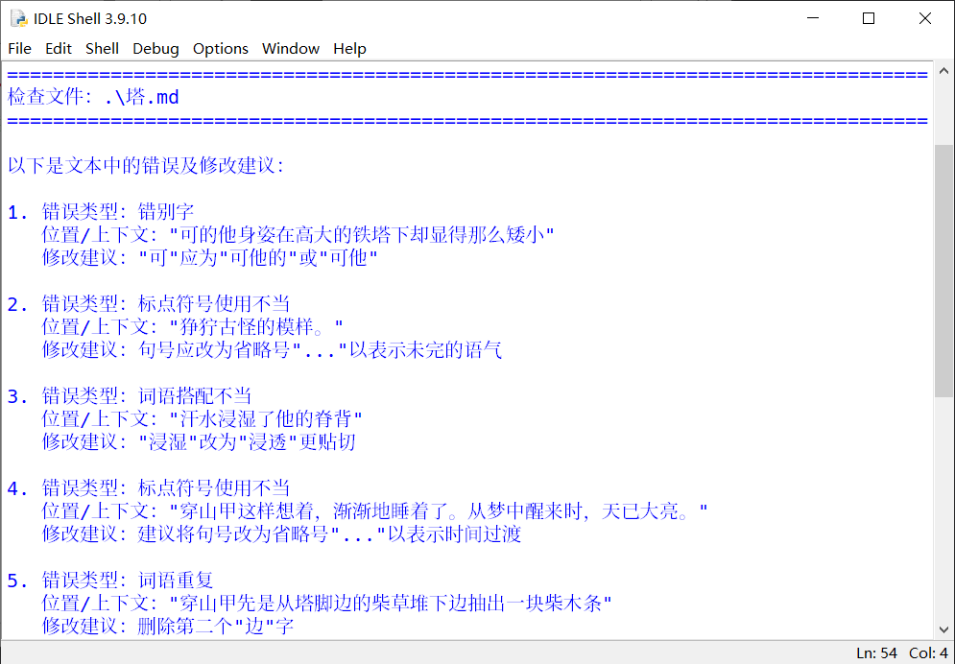Click the context line '汗水浸湿了他的脊背'
Image resolution: width=955 pixels, height=664 pixels.
point(203,418)
